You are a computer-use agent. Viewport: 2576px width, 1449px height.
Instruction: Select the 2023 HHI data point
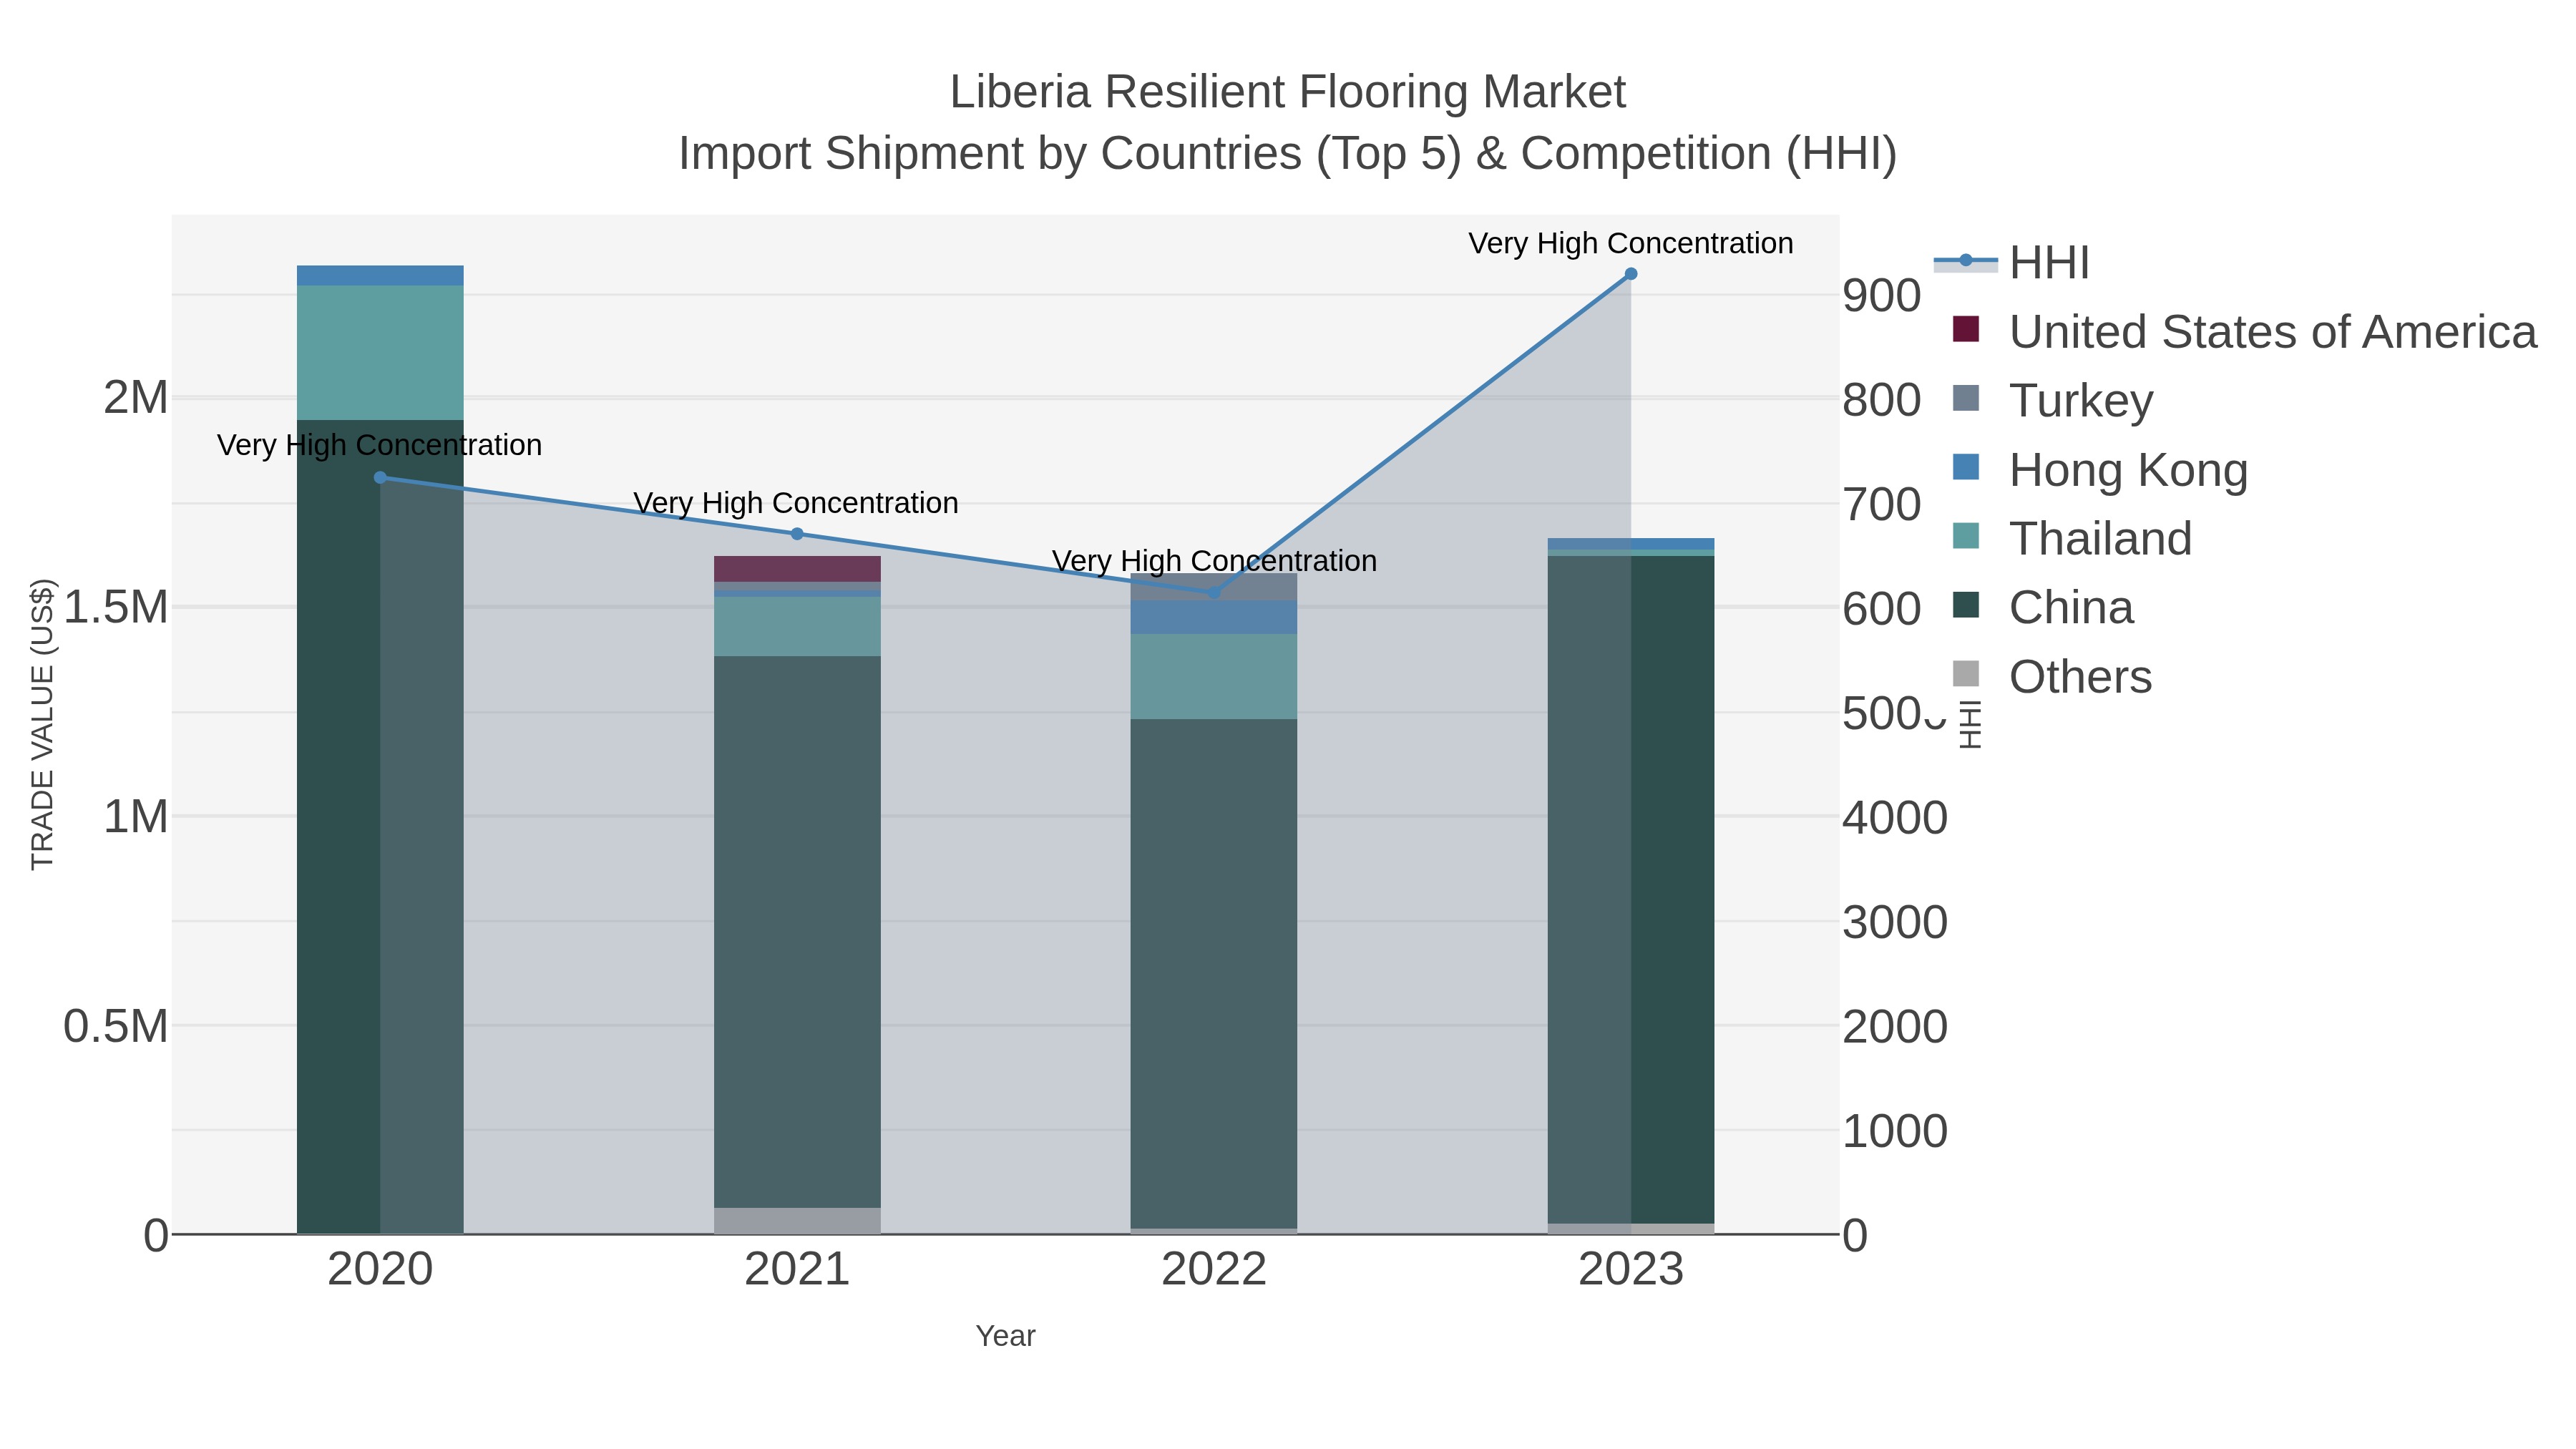coord(1631,274)
